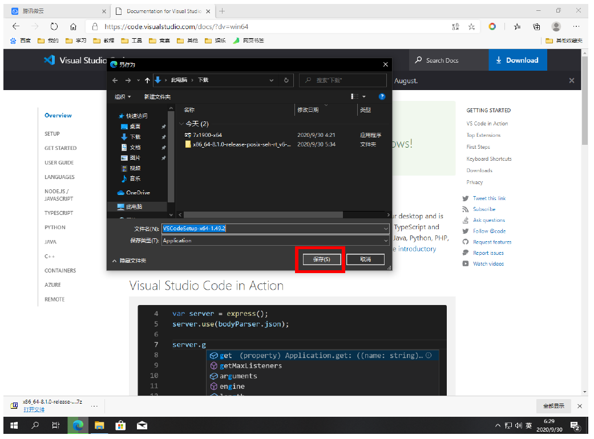
Task: Click the 取消 button
Action: point(365,259)
